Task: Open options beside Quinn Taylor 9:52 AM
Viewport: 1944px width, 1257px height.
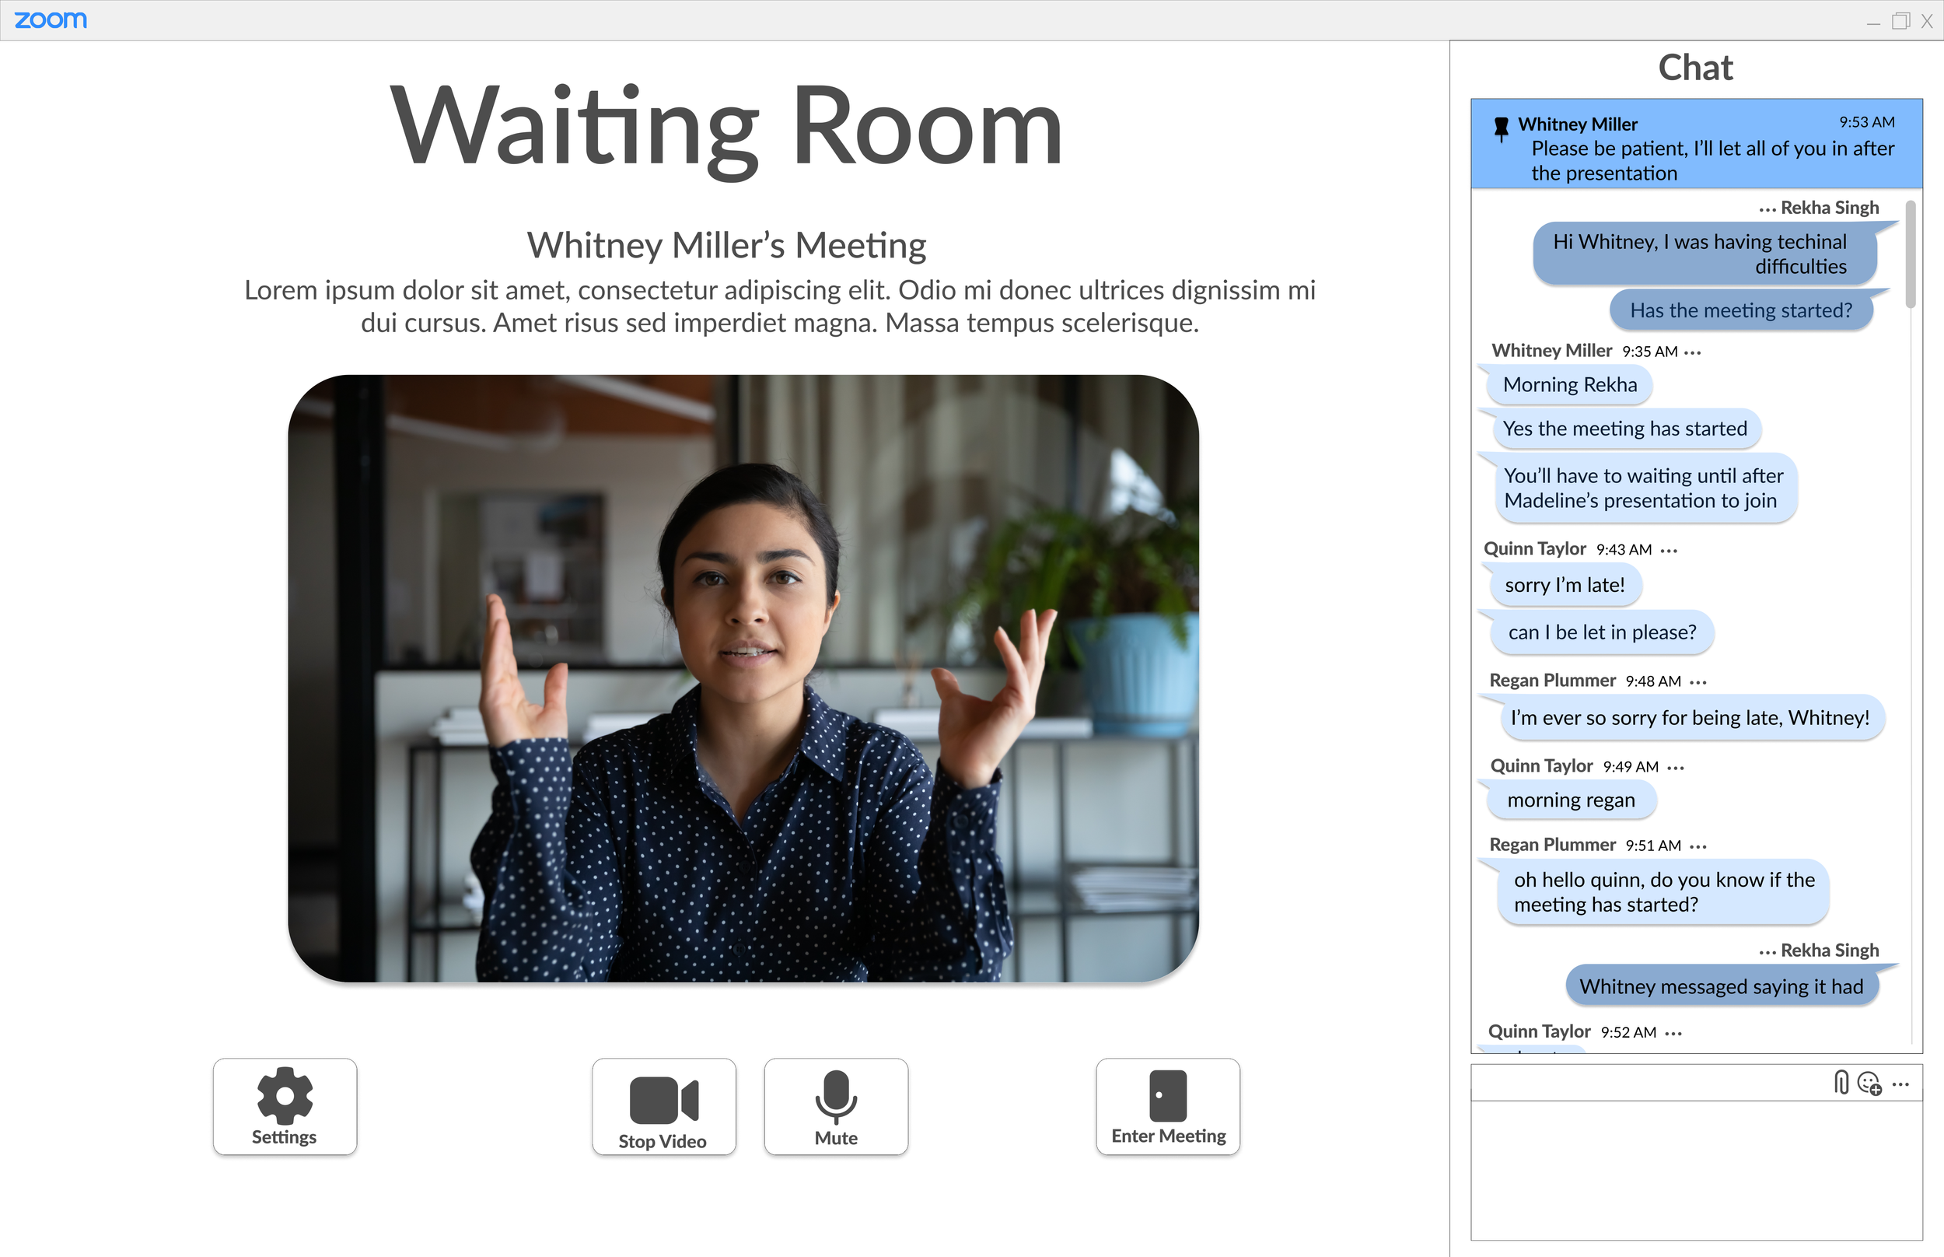Action: [1673, 1035]
